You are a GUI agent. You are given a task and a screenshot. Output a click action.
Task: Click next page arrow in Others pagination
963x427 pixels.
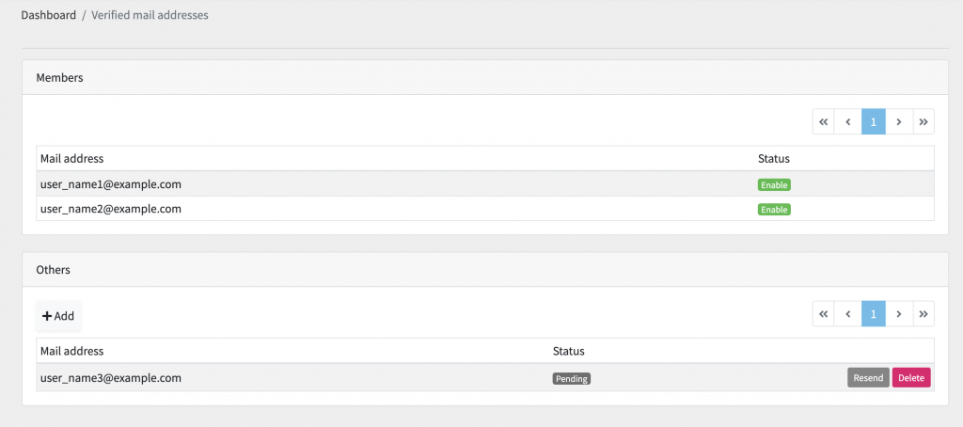[x=898, y=313]
